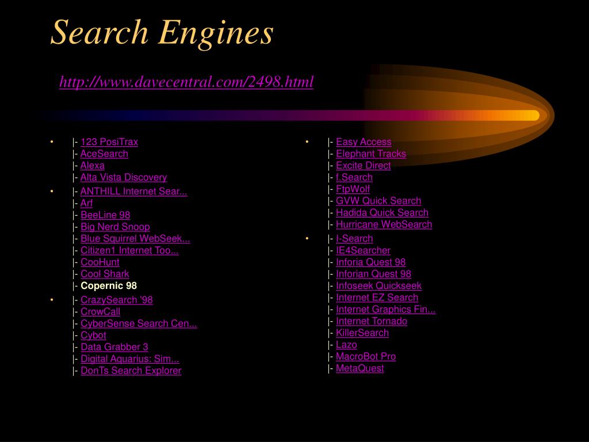Follow the Cool Shark link
589x442 pixels.
point(105,274)
